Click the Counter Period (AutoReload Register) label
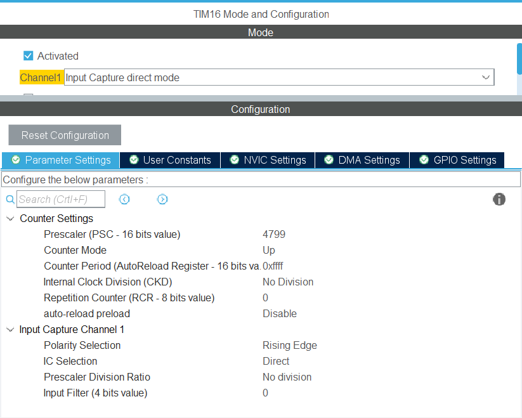This screenshot has height=418, width=522. click(x=152, y=266)
